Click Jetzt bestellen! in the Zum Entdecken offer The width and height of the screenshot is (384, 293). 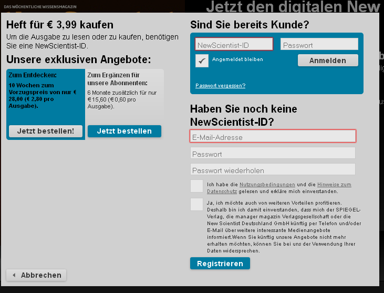tap(46, 131)
